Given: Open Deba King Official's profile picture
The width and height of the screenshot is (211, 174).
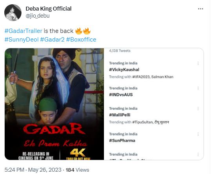Looking at the screenshot, I should tap(13, 13).
